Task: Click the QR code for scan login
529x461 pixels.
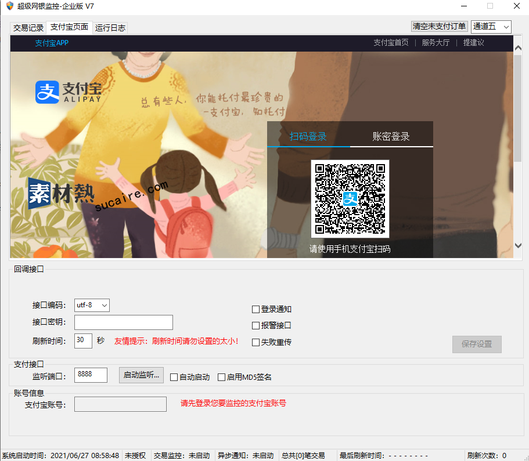Action: [x=350, y=198]
